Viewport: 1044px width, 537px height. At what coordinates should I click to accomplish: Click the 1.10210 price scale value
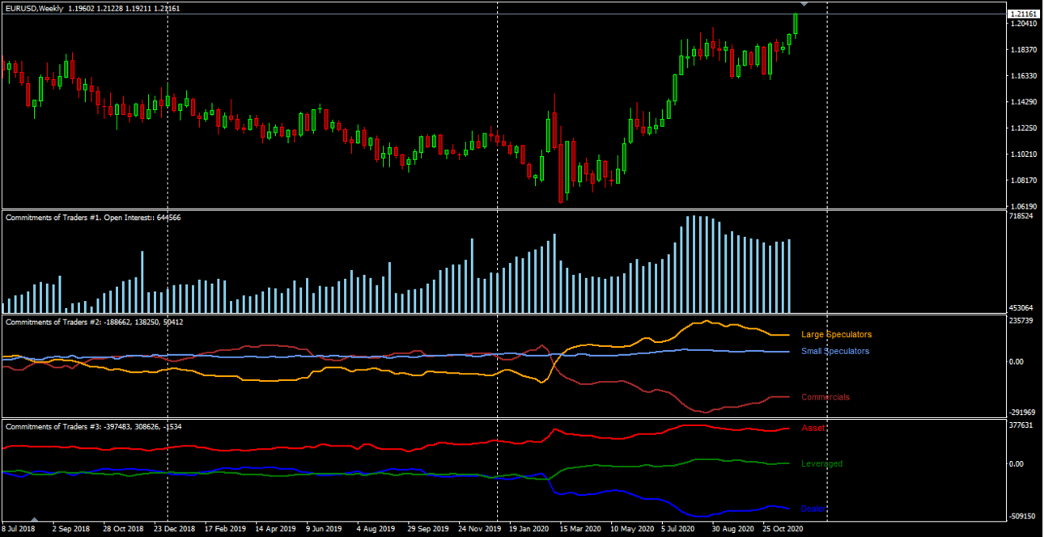pos(1024,154)
